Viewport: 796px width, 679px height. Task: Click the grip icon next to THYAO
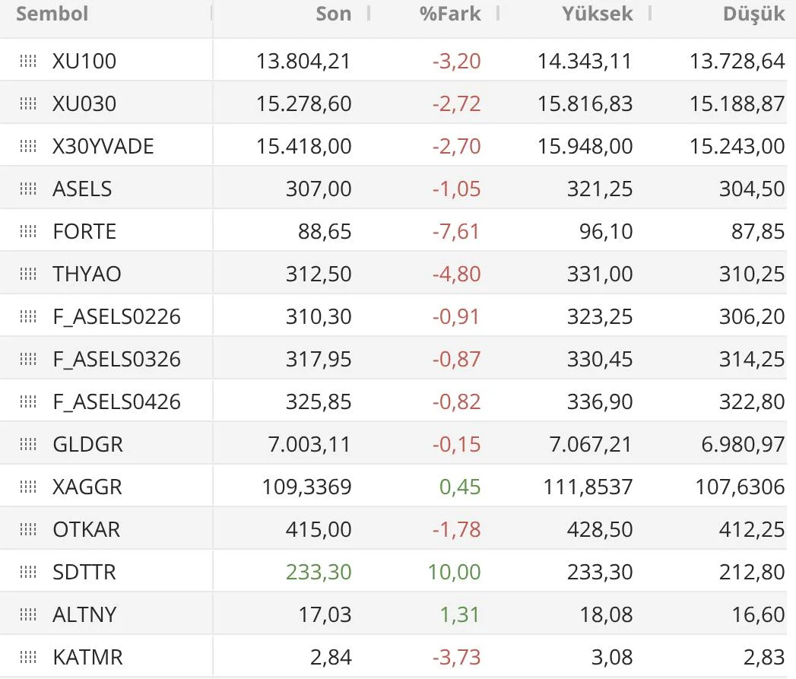click(x=28, y=274)
